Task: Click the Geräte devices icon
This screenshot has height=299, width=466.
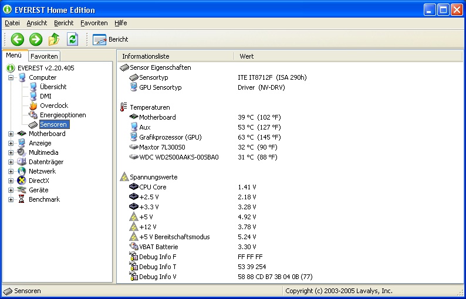Action: tap(22, 190)
